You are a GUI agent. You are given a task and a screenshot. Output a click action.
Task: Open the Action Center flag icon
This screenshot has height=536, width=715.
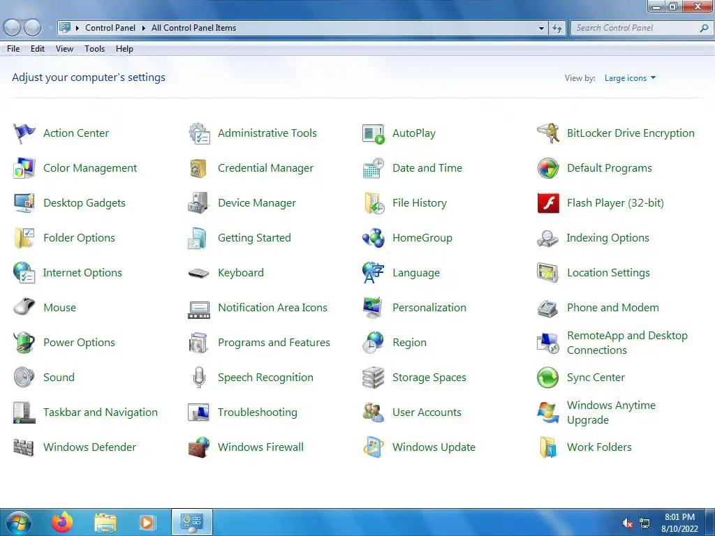(x=24, y=133)
